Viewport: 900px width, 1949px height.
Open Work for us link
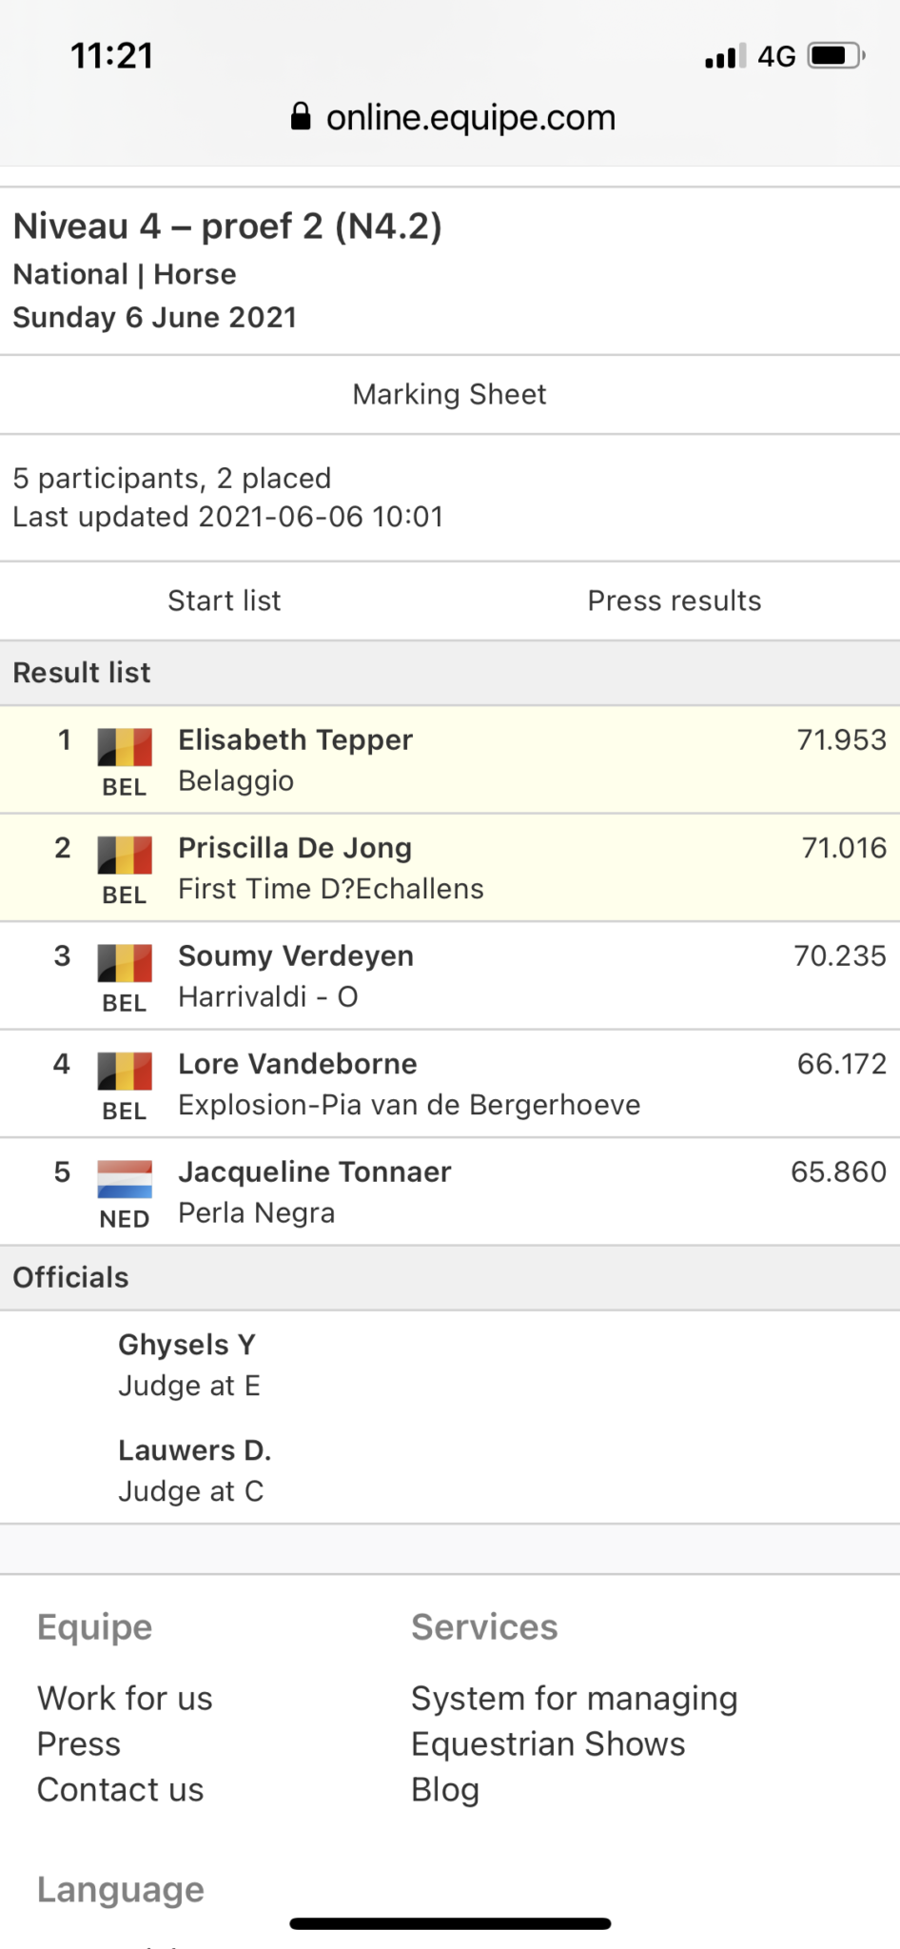125,1698
